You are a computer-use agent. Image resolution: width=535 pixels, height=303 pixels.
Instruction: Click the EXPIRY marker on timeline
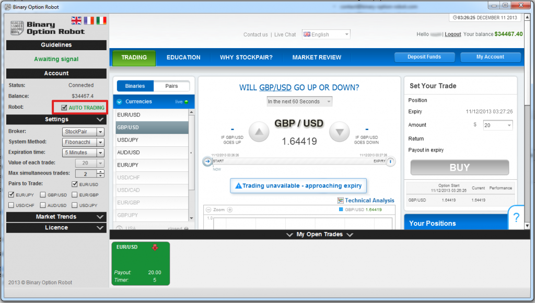tap(391, 161)
